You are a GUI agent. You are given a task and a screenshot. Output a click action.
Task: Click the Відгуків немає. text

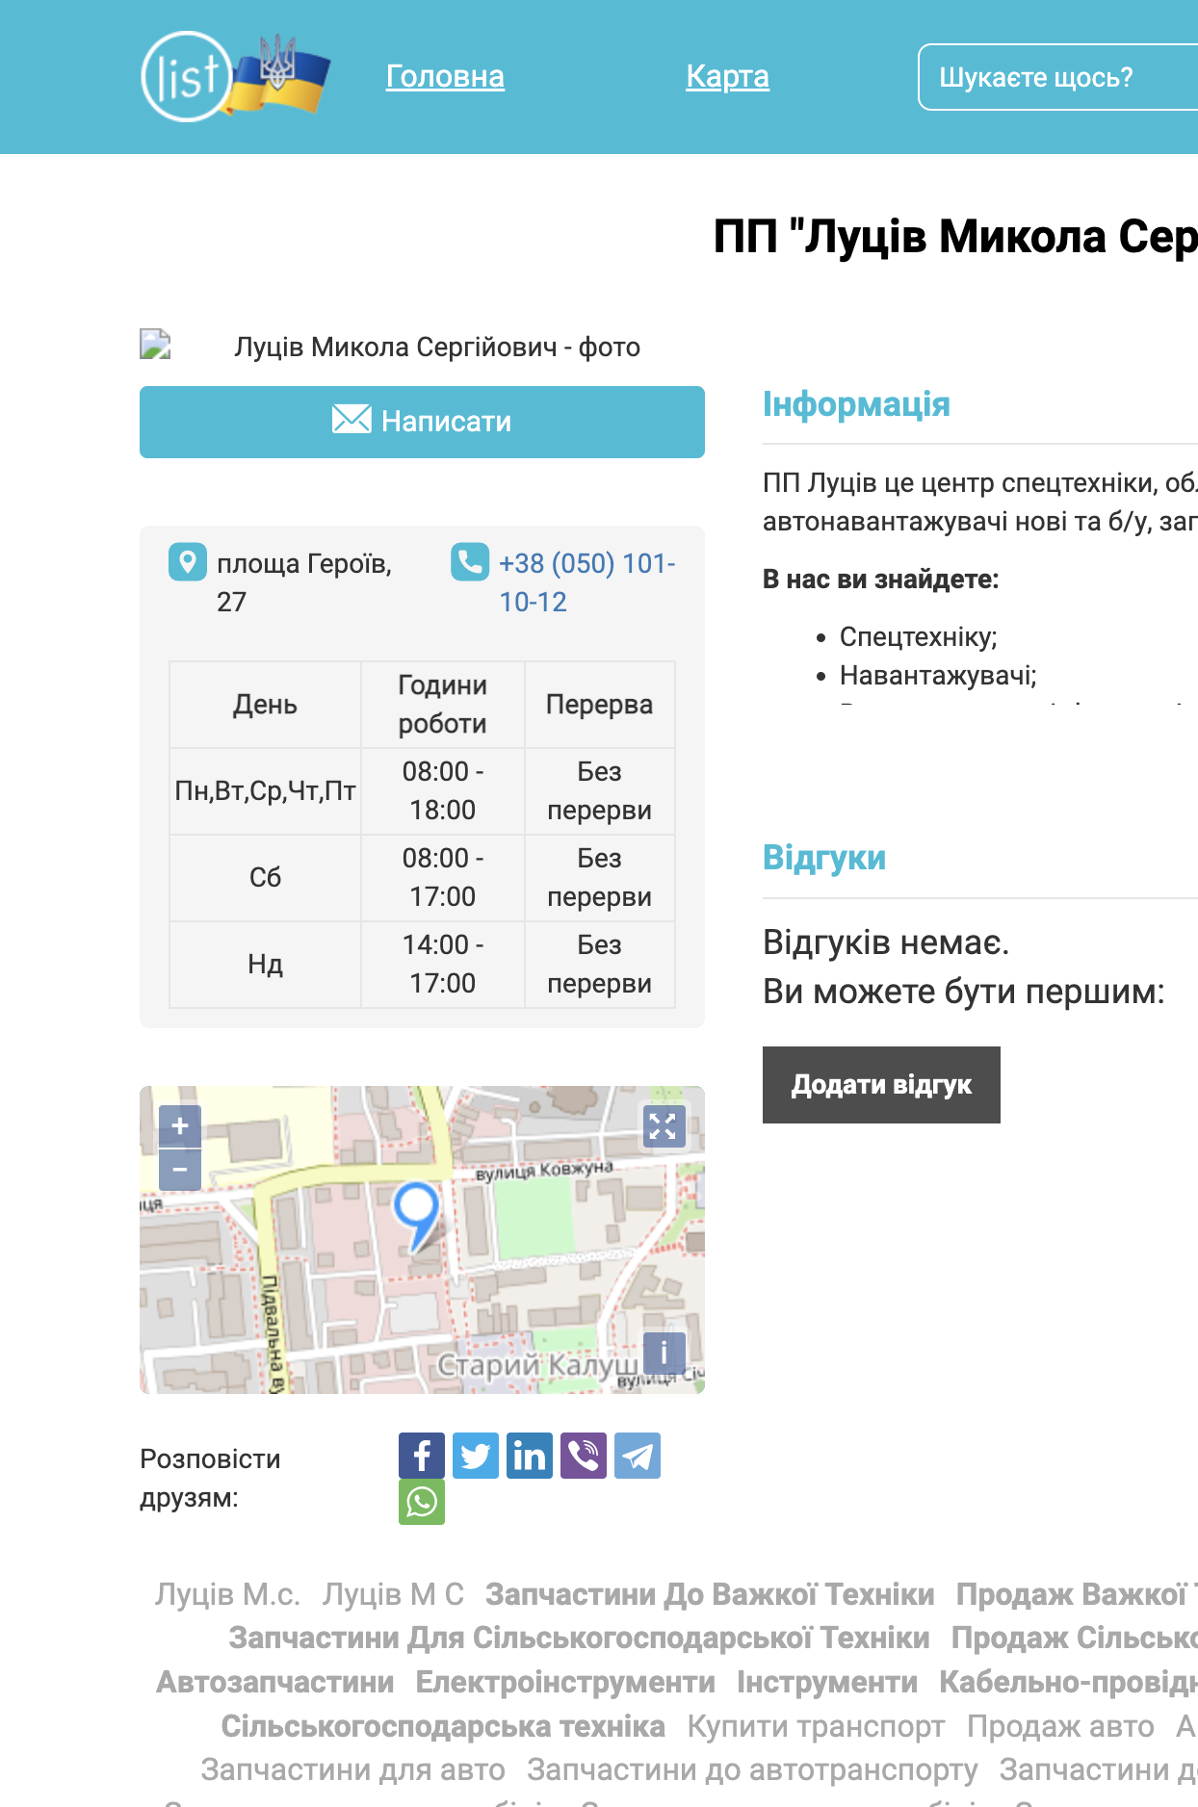click(x=886, y=942)
